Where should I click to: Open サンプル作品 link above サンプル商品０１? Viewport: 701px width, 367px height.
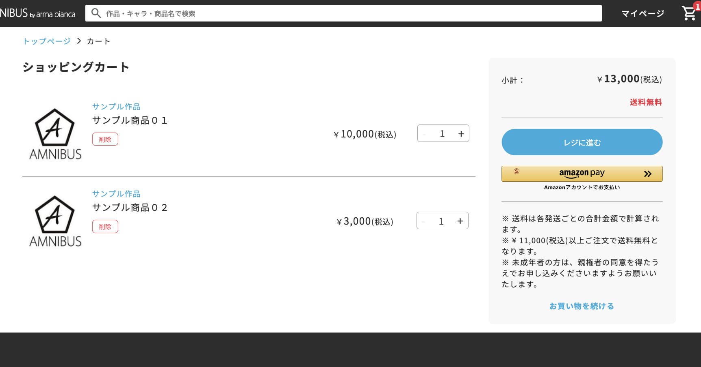pyautogui.click(x=116, y=107)
